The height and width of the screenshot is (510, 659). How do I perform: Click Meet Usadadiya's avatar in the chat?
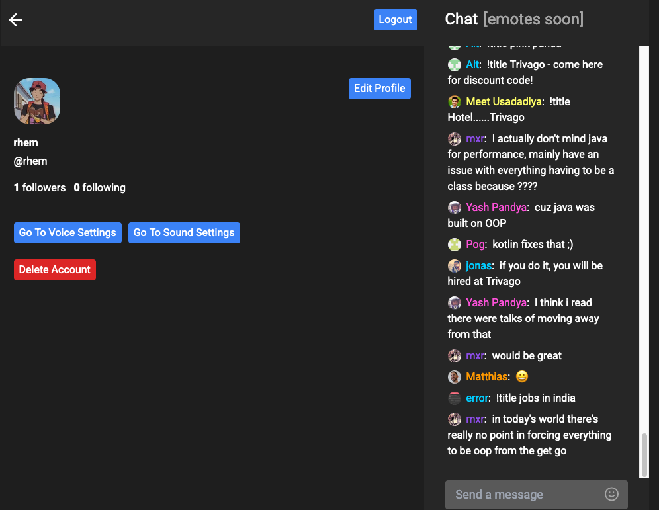(x=455, y=101)
